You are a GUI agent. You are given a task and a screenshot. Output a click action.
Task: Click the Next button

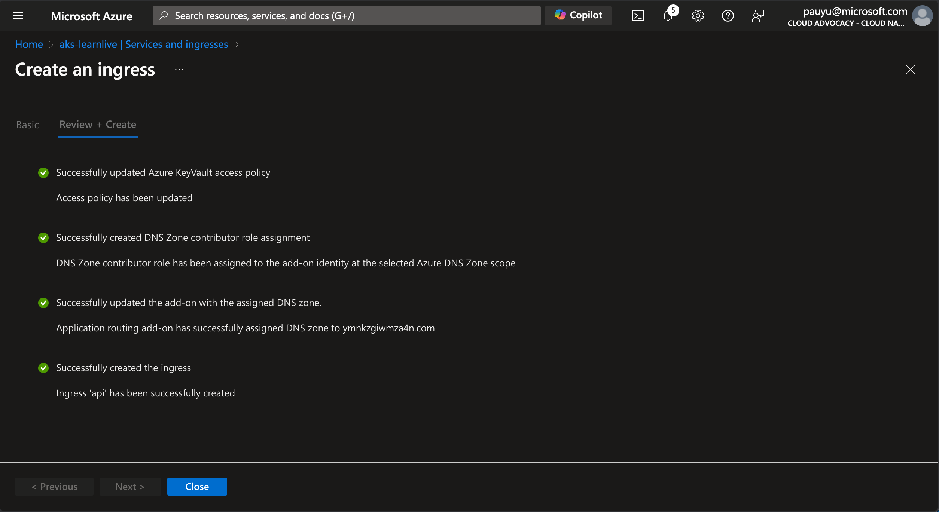coord(130,487)
